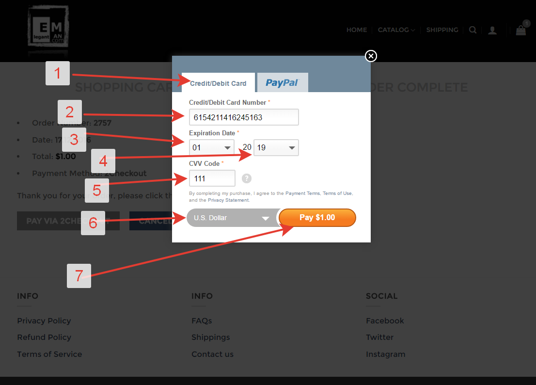This screenshot has height=385, width=536.
Task: Visit the Twitter social link
Action: pyautogui.click(x=380, y=337)
